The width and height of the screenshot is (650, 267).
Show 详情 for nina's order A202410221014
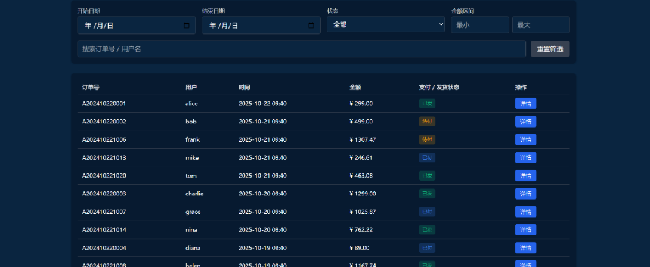click(525, 230)
